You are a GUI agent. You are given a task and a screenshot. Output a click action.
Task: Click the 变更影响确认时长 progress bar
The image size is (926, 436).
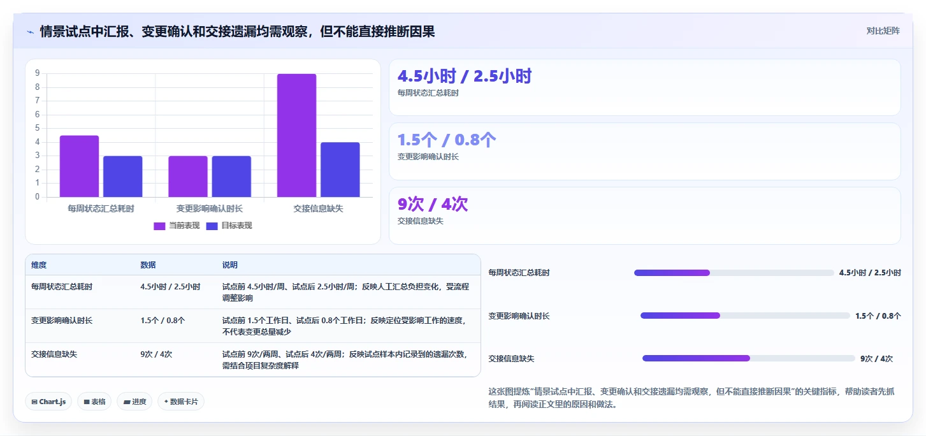point(745,316)
